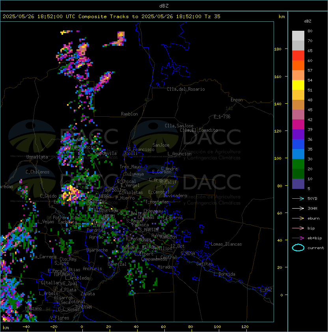Select the red 60-65 dBZ color band
This screenshot has width=328, height=332.
298,56
